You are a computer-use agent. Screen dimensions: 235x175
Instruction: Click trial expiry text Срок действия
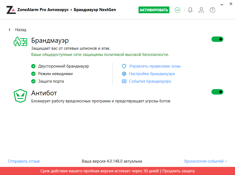(100, 171)
